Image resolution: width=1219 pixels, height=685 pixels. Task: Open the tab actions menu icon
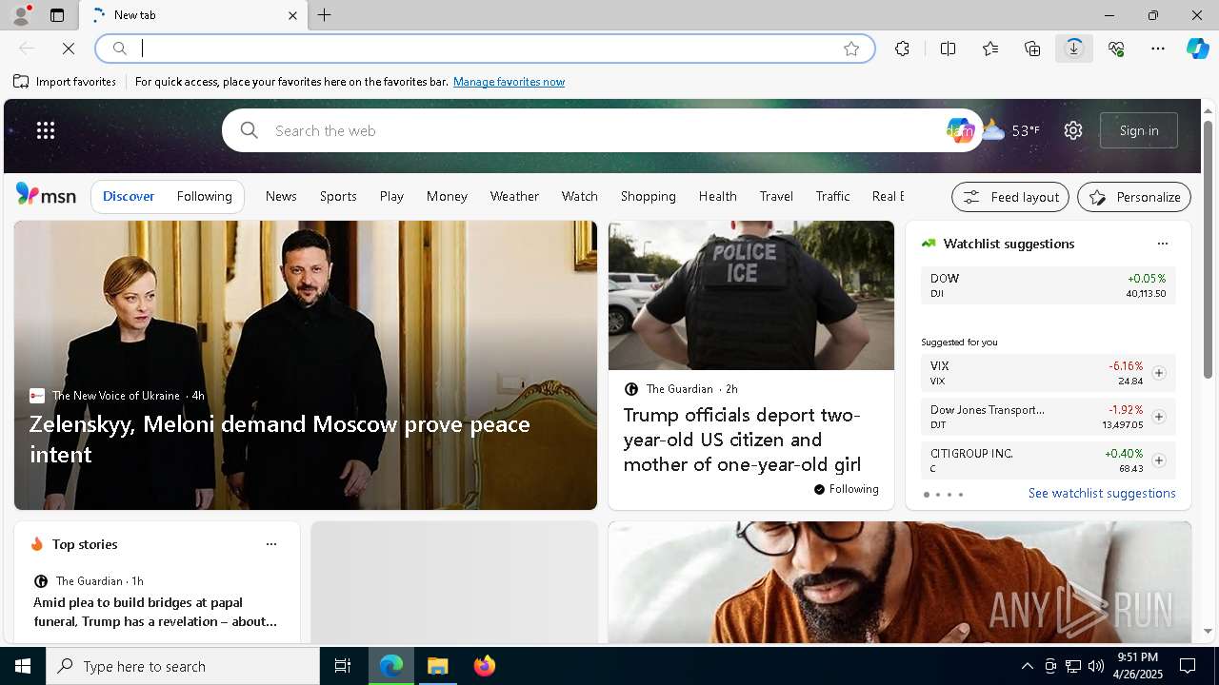click(x=57, y=15)
